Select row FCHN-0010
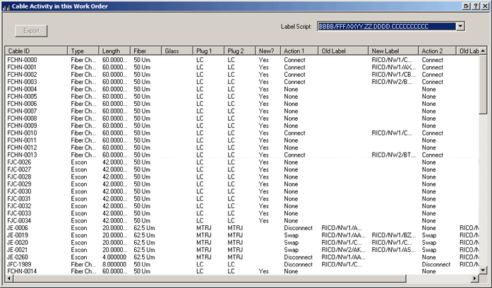 point(242,133)
